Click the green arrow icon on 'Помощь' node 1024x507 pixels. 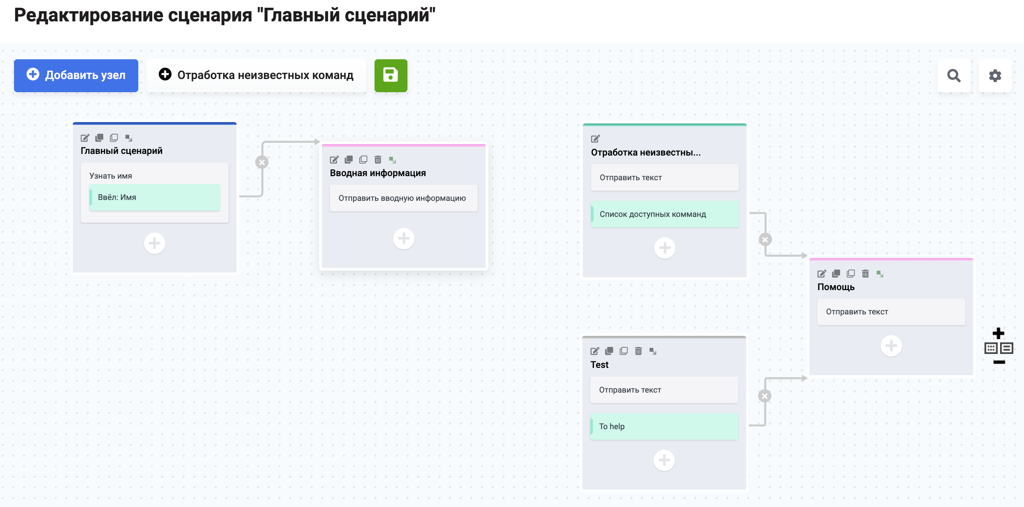pyautogui.click(x=880, y=274)
